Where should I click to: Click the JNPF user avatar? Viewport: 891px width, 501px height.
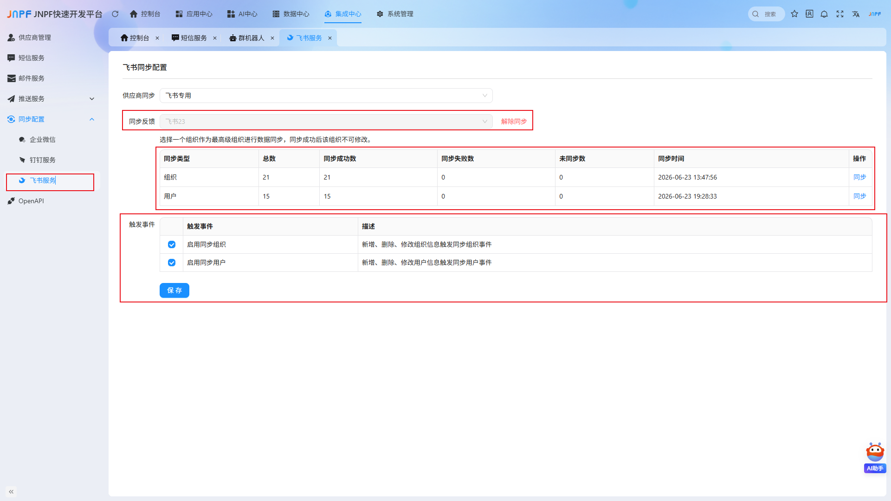pyautogui.click(x=875, y=14)
